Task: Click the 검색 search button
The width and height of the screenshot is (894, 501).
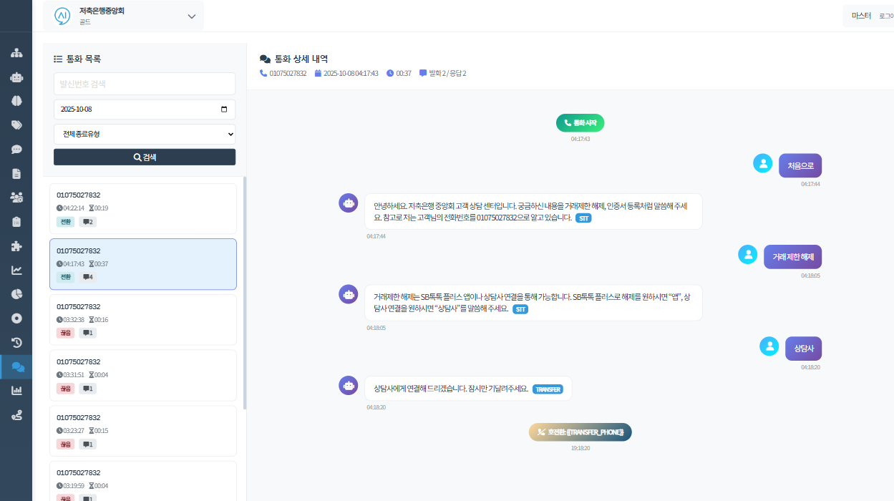Action: 145,157
